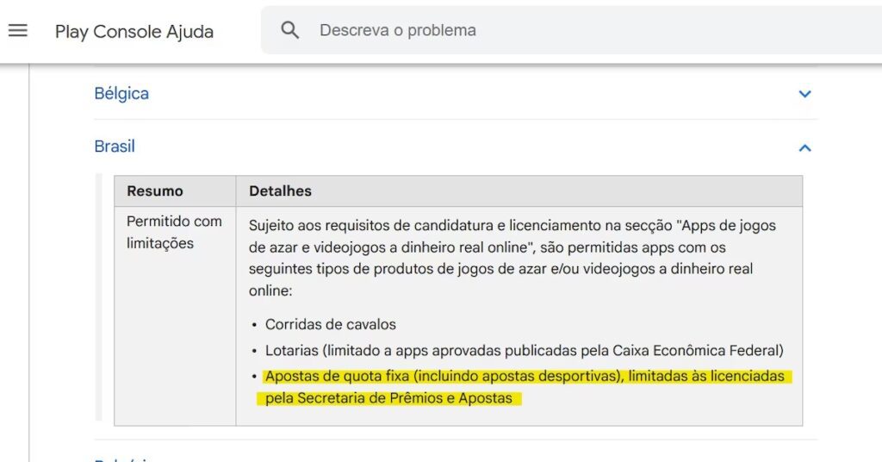Click the Detalhes column header
Screen dimensions: 882x462
[280, 191]
